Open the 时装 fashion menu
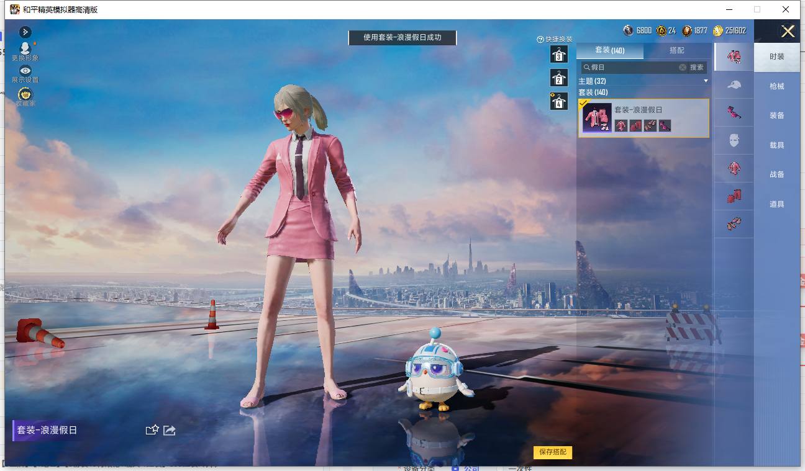Screen dimensions: 805x471 point(777,56)
